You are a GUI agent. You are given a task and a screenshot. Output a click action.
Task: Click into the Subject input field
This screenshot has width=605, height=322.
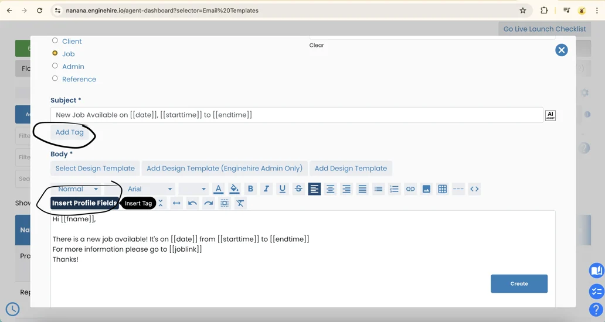[x=297, y=115]
